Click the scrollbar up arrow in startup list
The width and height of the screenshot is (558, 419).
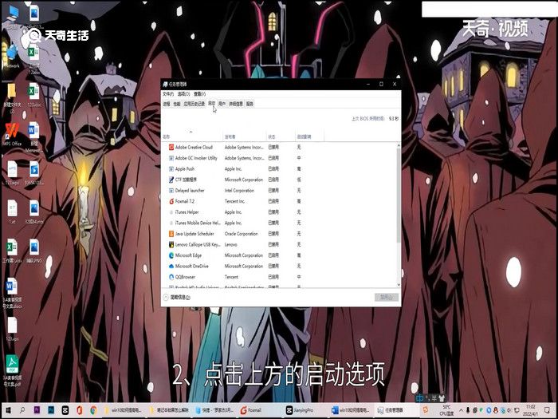[x=399, y=145]
